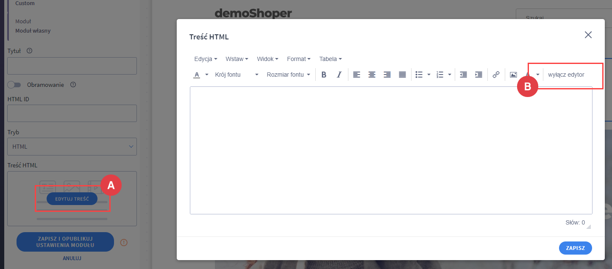Toggle the Obramowanie switch

(14, 85)
